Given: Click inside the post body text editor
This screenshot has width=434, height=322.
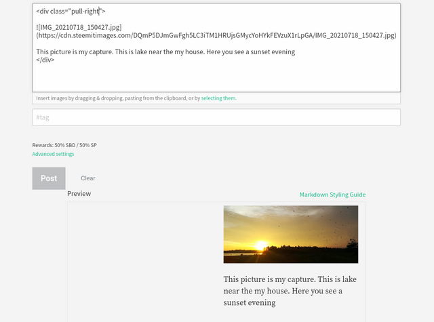Looking at the screenshot, I should tap(216, 47).
